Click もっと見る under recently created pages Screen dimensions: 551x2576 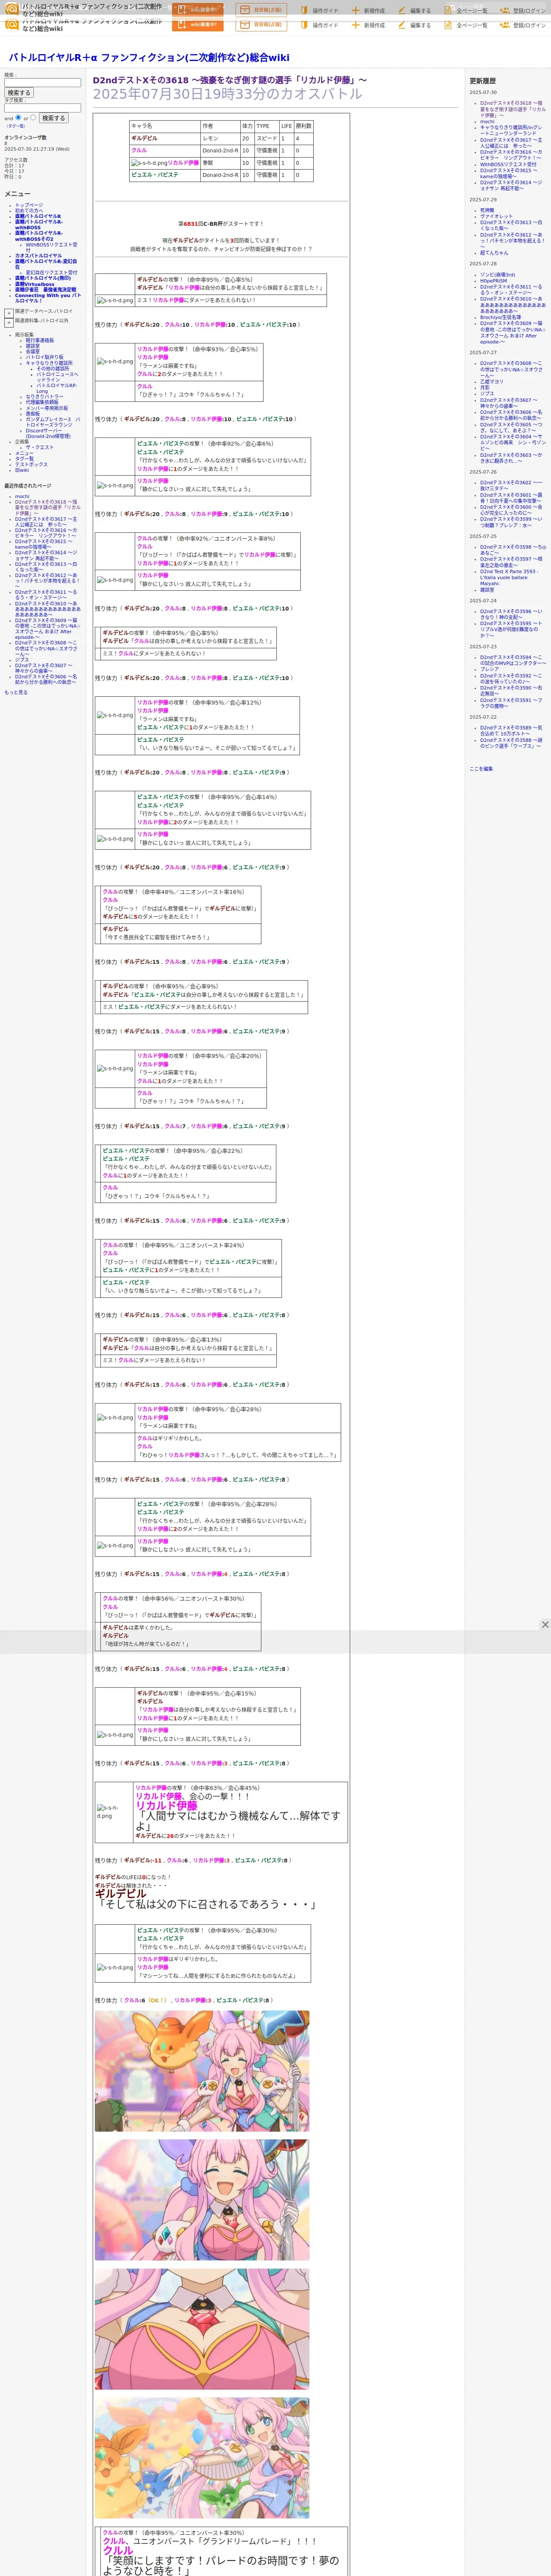click(x=16, y=692)
